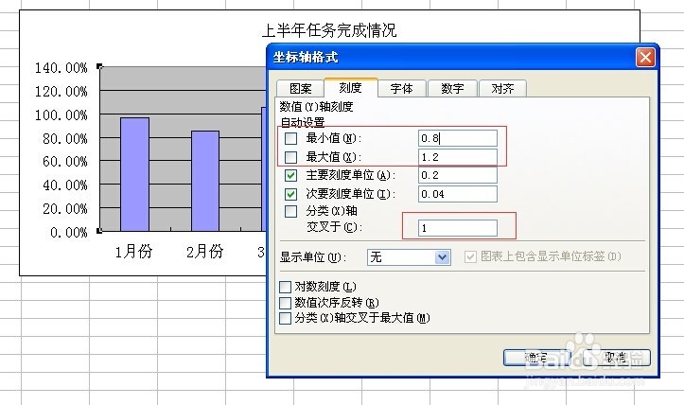The image size is (684, 405).
Task: Click the 80.00% axis label
Action: [64, 138]
